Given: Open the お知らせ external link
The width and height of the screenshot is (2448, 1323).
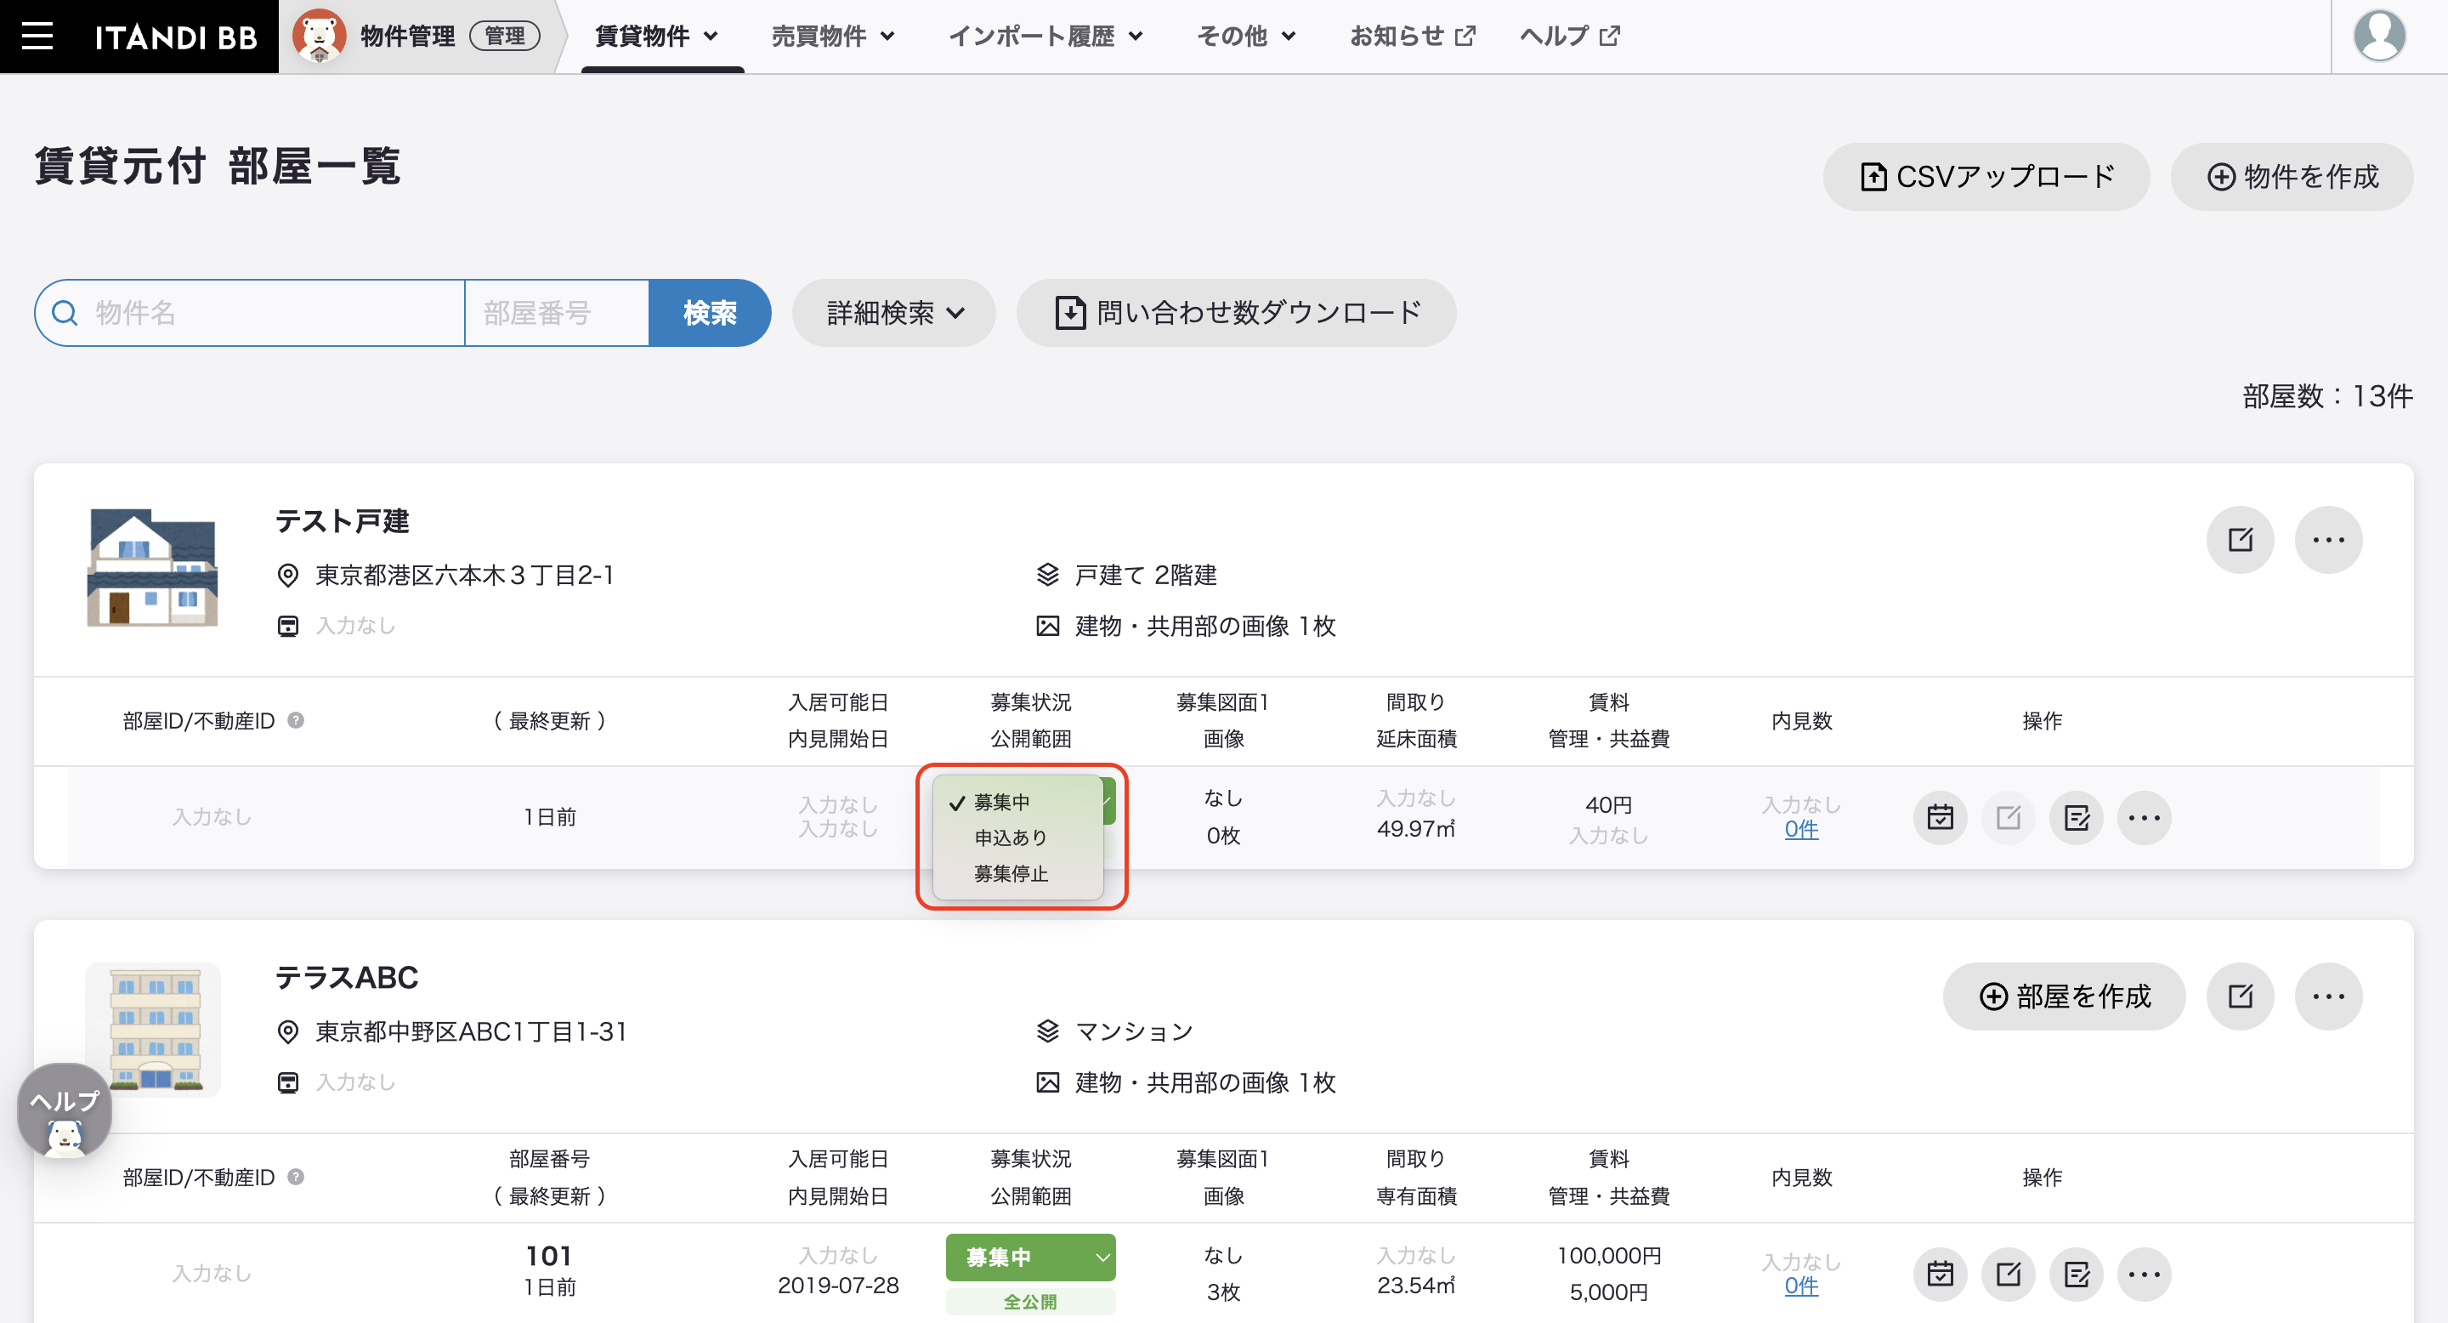Looking at the screenshot, I should 1413,36.
